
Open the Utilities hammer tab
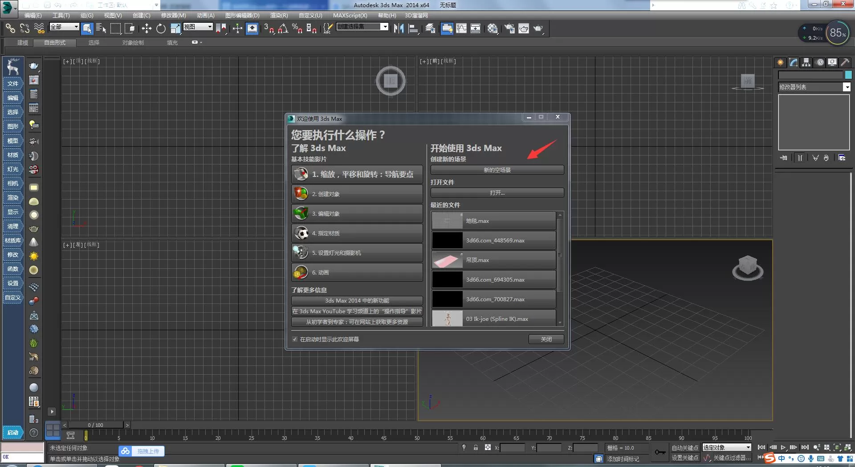pyautogui.click(x=845, y=62)
